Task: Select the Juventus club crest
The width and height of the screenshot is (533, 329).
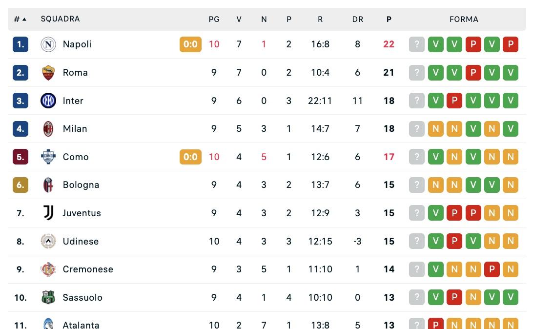Action: [x=48, y=213]
